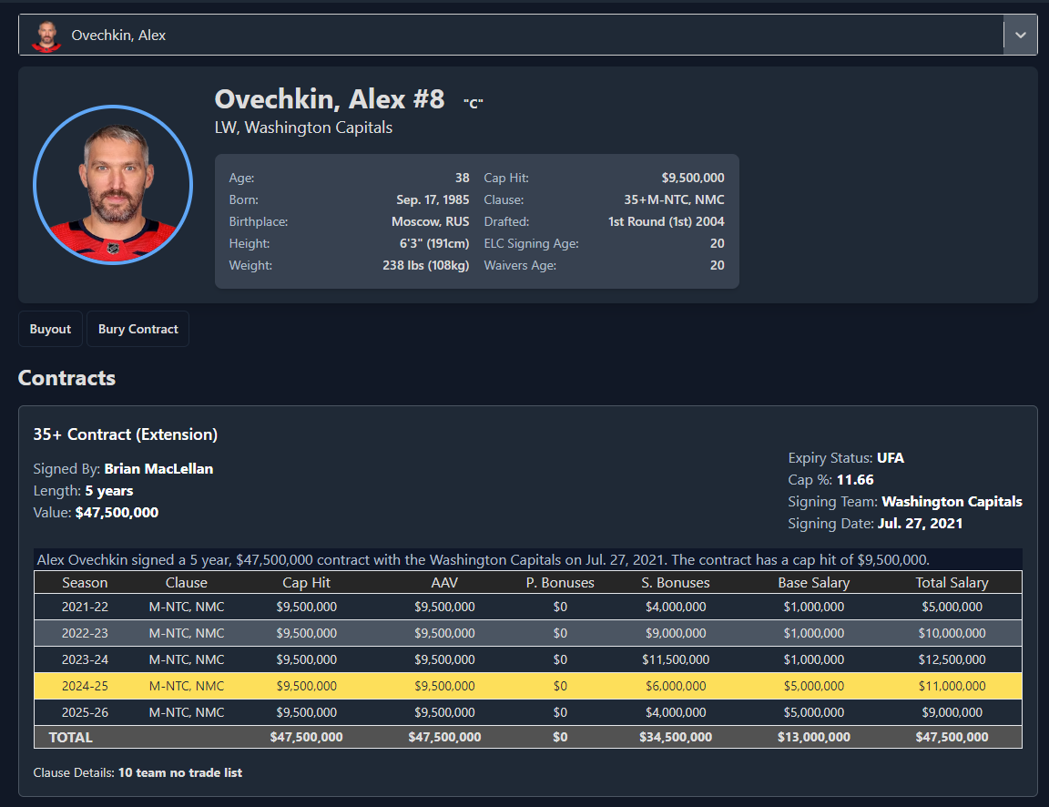Select signing date Jul. 27, 2021
The image size is (1049, 807).
click(x=920, y=524)
